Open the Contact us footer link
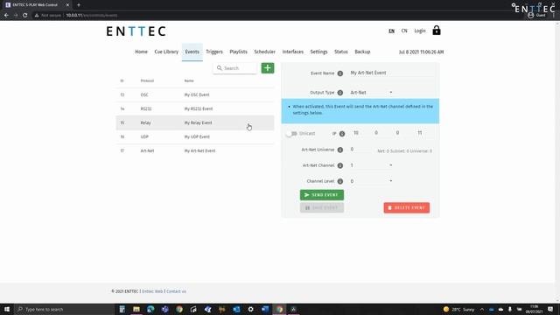Screen dimensions: 560x315 coord(177,291)
